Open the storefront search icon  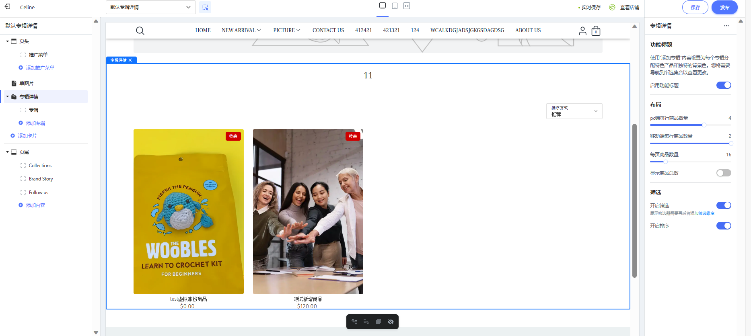tap(140, 31)
